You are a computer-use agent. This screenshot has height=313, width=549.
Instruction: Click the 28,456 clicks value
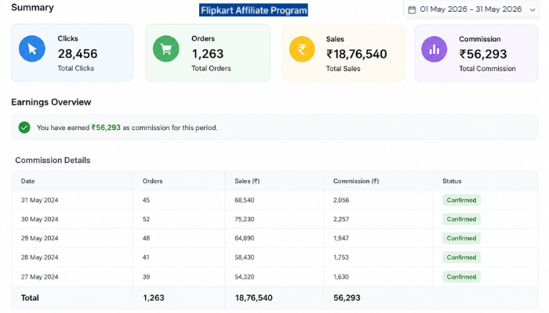[x=78, y=54]
